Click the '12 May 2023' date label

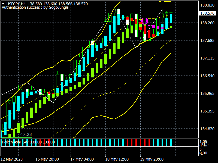(x=12, y=159)
